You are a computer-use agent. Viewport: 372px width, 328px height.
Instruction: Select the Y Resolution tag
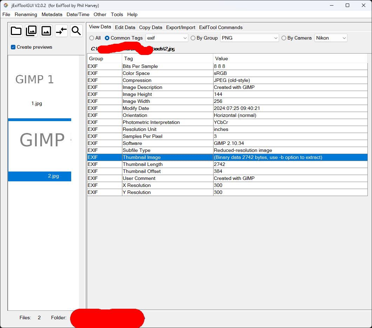point(168,192)
